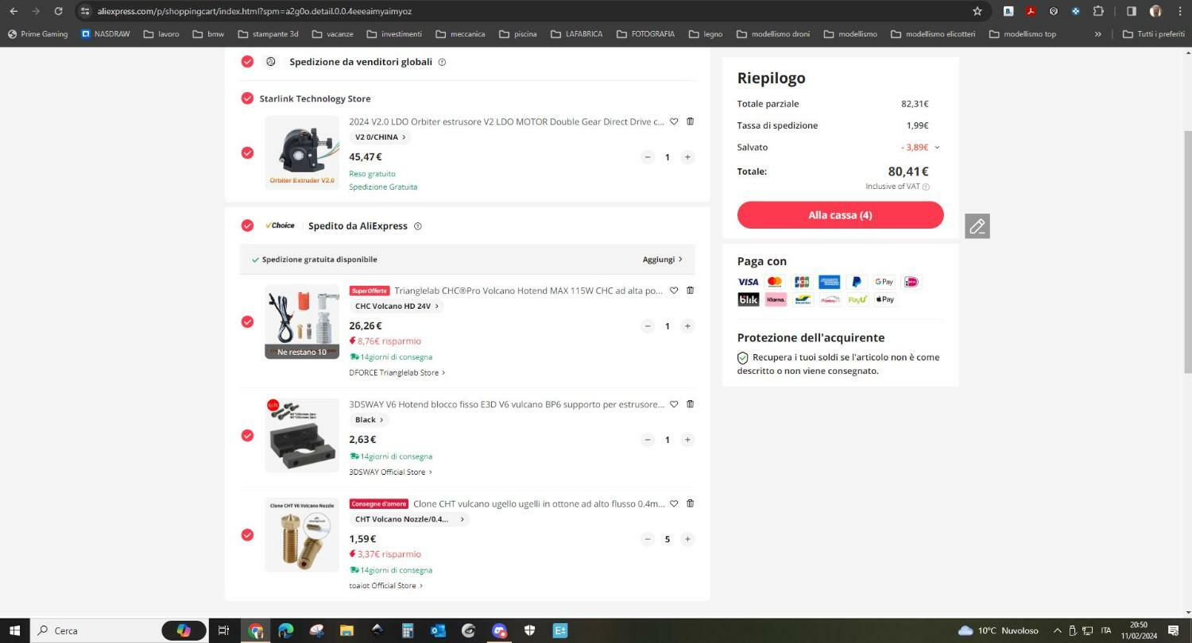Add Orbiter estrusore V2 to wishlist
Screen dimensions: 1192x643
674,121
